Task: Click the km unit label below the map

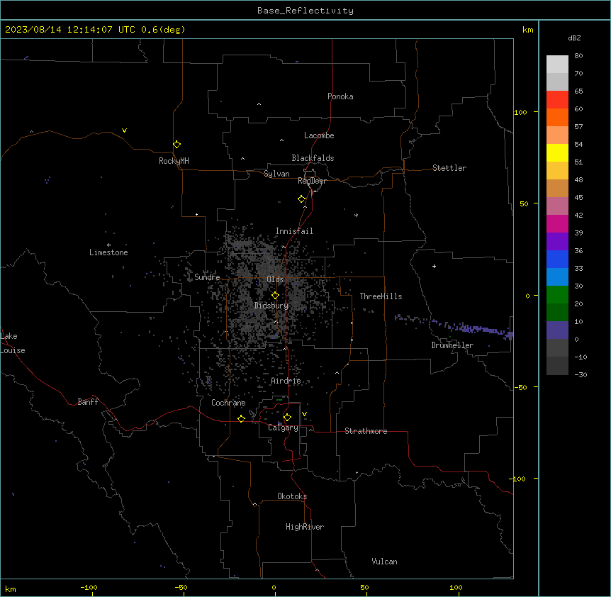Action: click(x=11, y=588)
